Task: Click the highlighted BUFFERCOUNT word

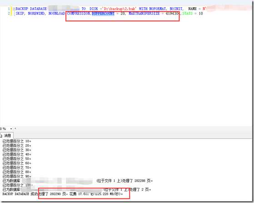Action: point(103,14)
